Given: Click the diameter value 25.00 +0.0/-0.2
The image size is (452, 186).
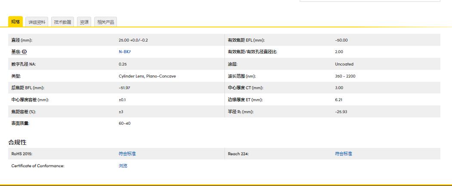Looking at the screenshot, I should click(133, 40).
